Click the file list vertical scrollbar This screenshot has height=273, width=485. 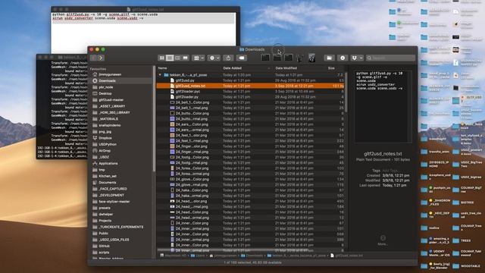point(346,93)
